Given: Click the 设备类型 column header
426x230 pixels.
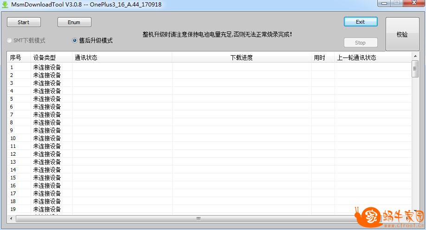Looking at the screenshot, I should point(52,57).
